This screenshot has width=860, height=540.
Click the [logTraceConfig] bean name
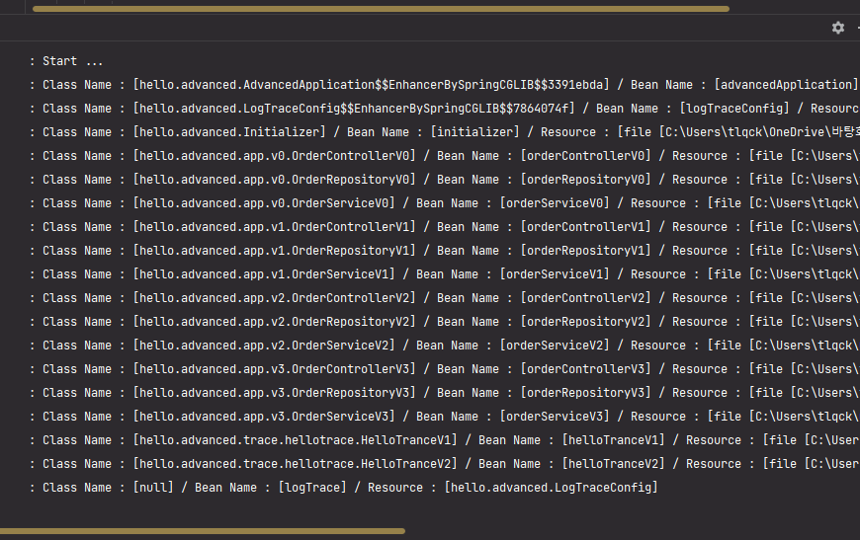coord(734,109)
